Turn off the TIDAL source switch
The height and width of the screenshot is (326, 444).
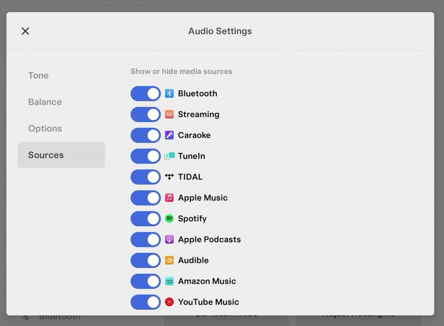(145, 177)
